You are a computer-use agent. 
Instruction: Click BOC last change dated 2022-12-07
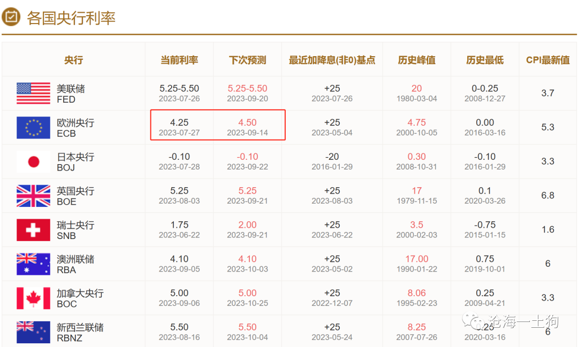332,298
